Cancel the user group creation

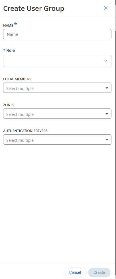pos(75,272)
